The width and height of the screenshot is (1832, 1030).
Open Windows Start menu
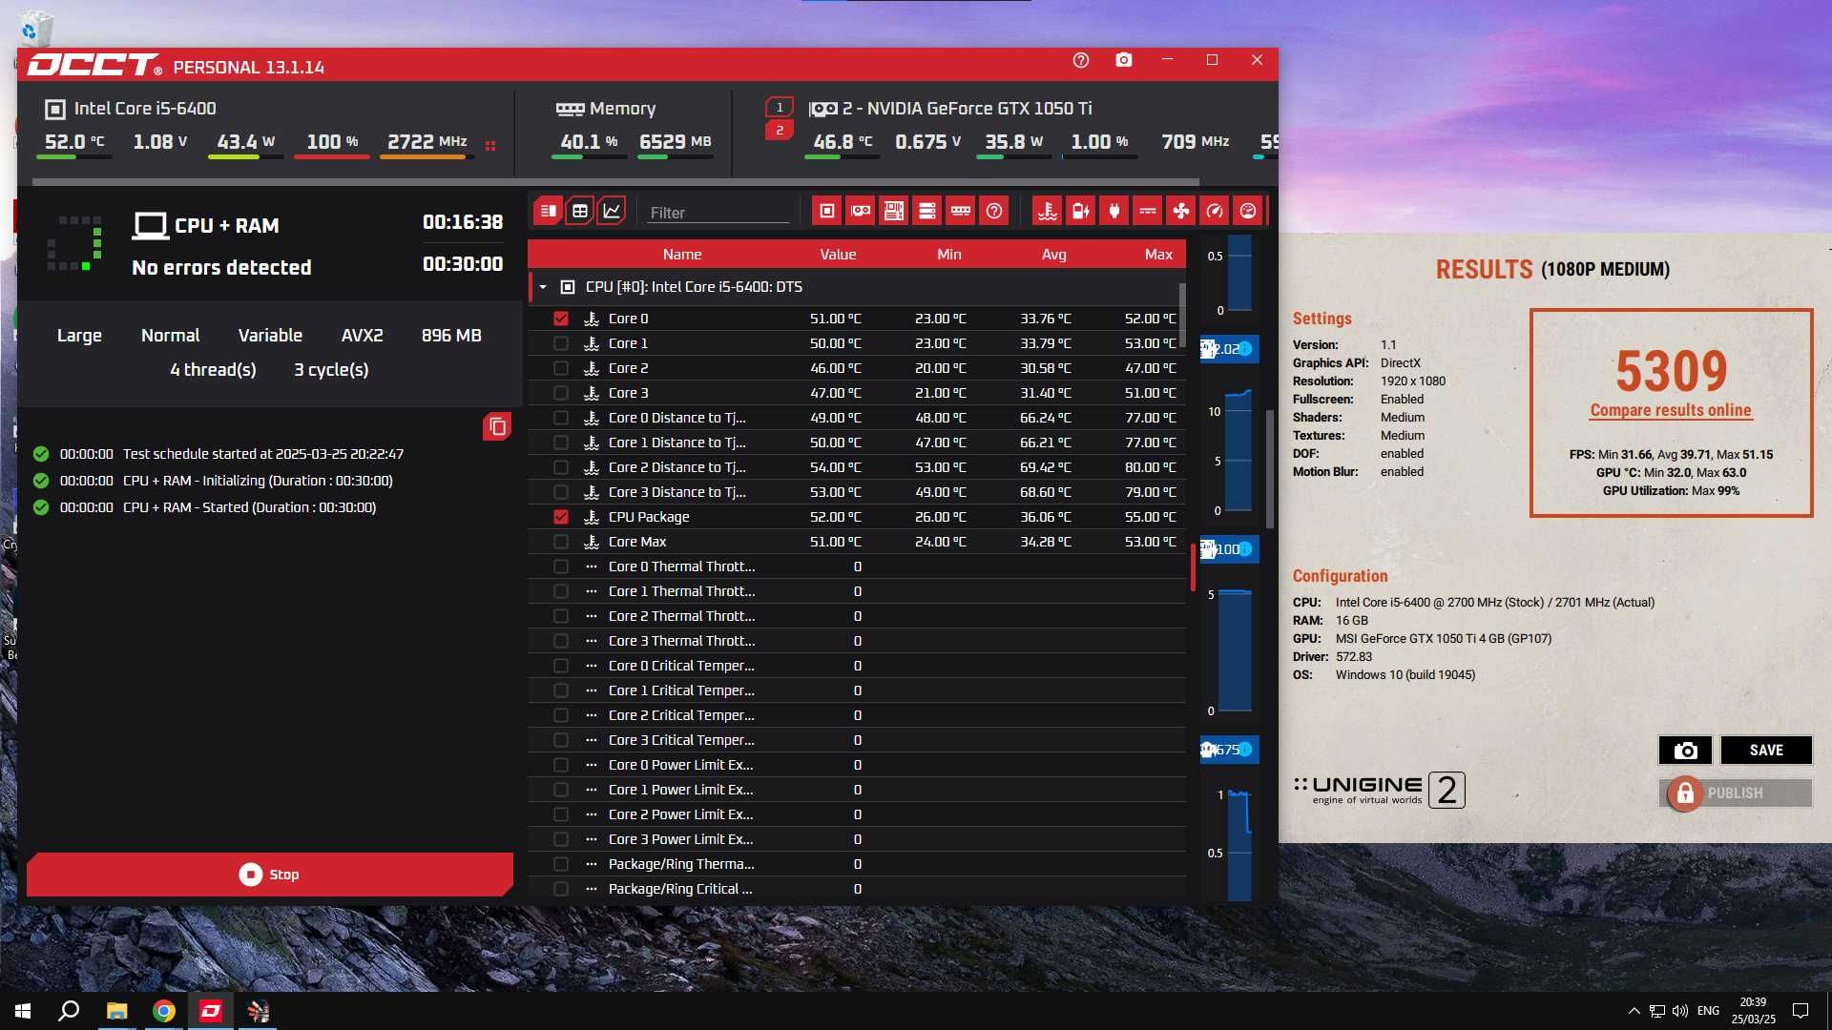(23, 1011)
